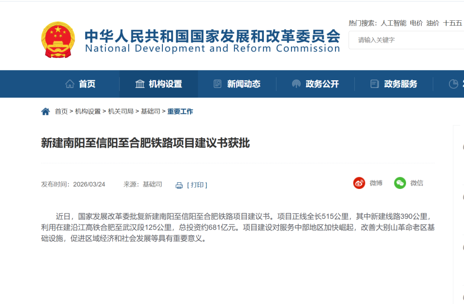The width and height of the screenshot is (464, 304).
Task: Click the national emblem logo
Action: pos(58,40)
